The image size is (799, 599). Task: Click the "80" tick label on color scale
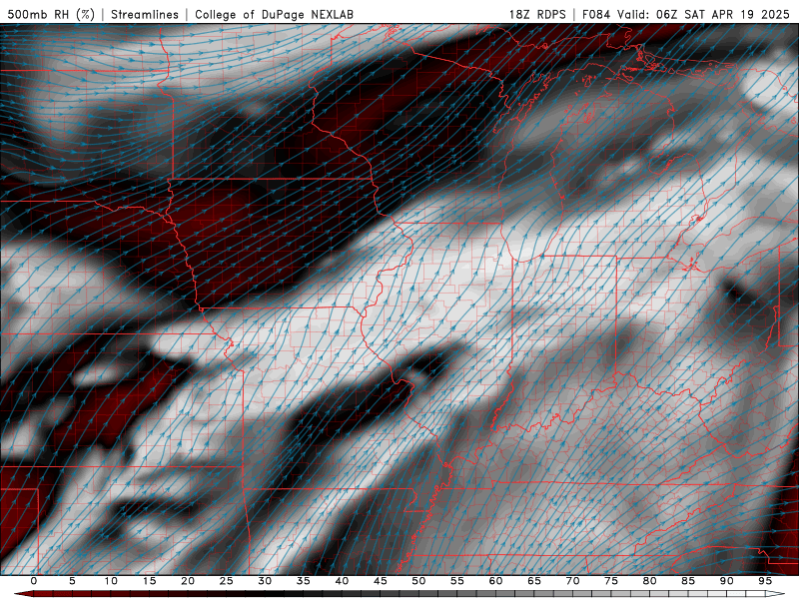click(649, 581)
